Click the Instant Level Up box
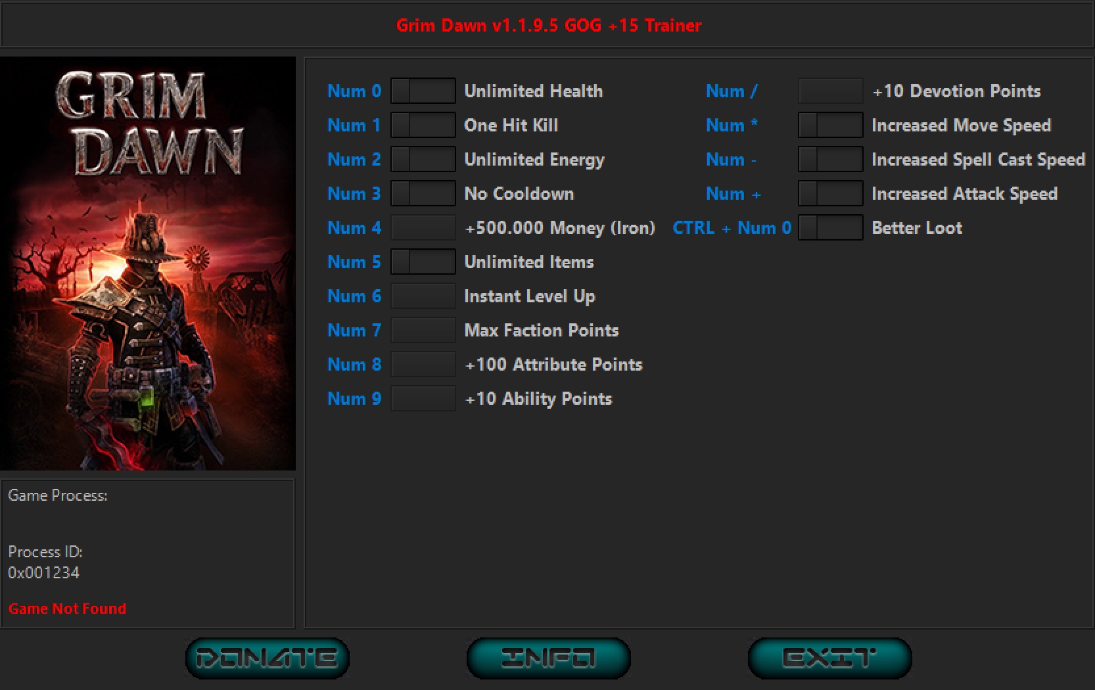Viewport: 1095px width, 690px height. [423, 296]
